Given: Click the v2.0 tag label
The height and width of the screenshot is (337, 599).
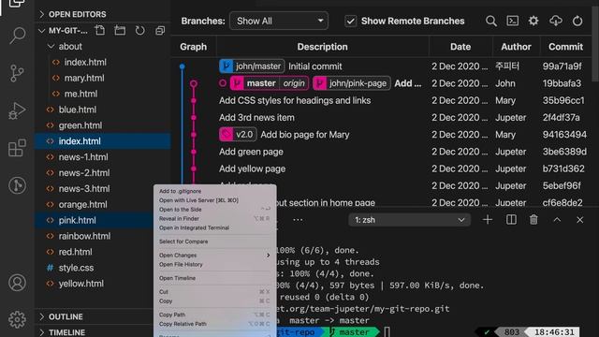Looking at the screenshot, I should pyautogui.click(x=238, y=135).
